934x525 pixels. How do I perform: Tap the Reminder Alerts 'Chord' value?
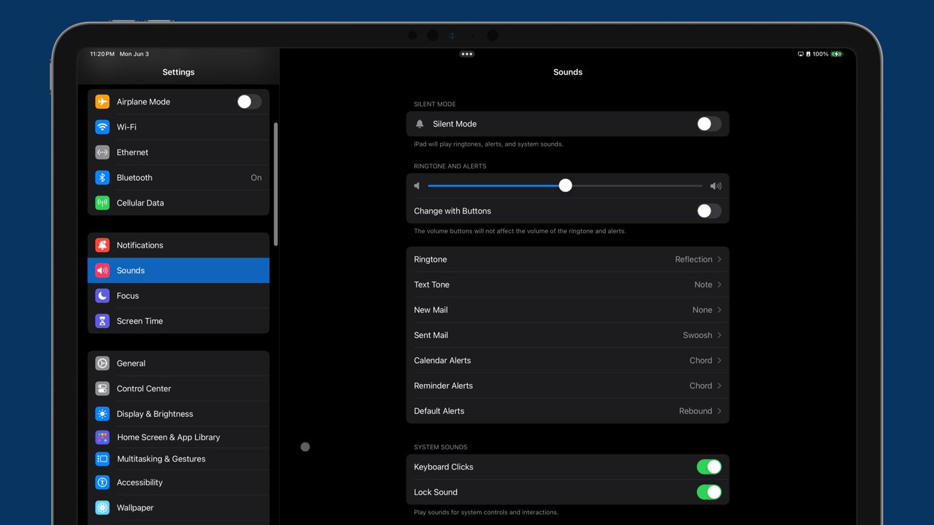700,386
